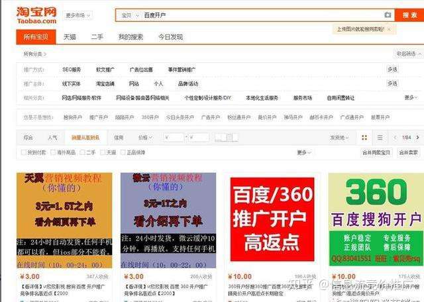
Task: Check the 正品保障 checkbox
Action: (123, 152)
